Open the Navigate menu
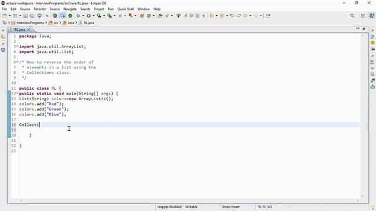Screen dimensions: 376x211 click(70, 9)
